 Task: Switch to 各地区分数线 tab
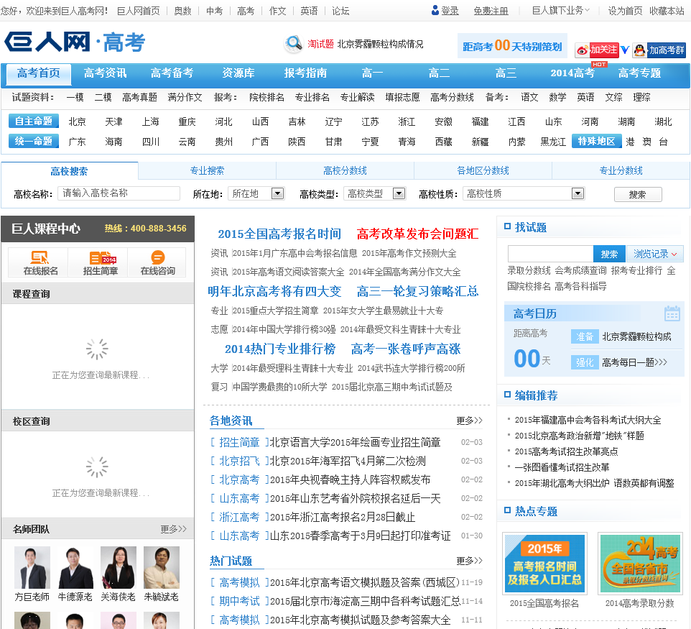point(483,170)
